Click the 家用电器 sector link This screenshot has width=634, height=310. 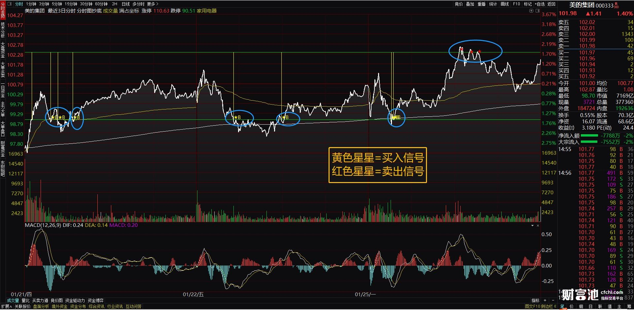207,11
